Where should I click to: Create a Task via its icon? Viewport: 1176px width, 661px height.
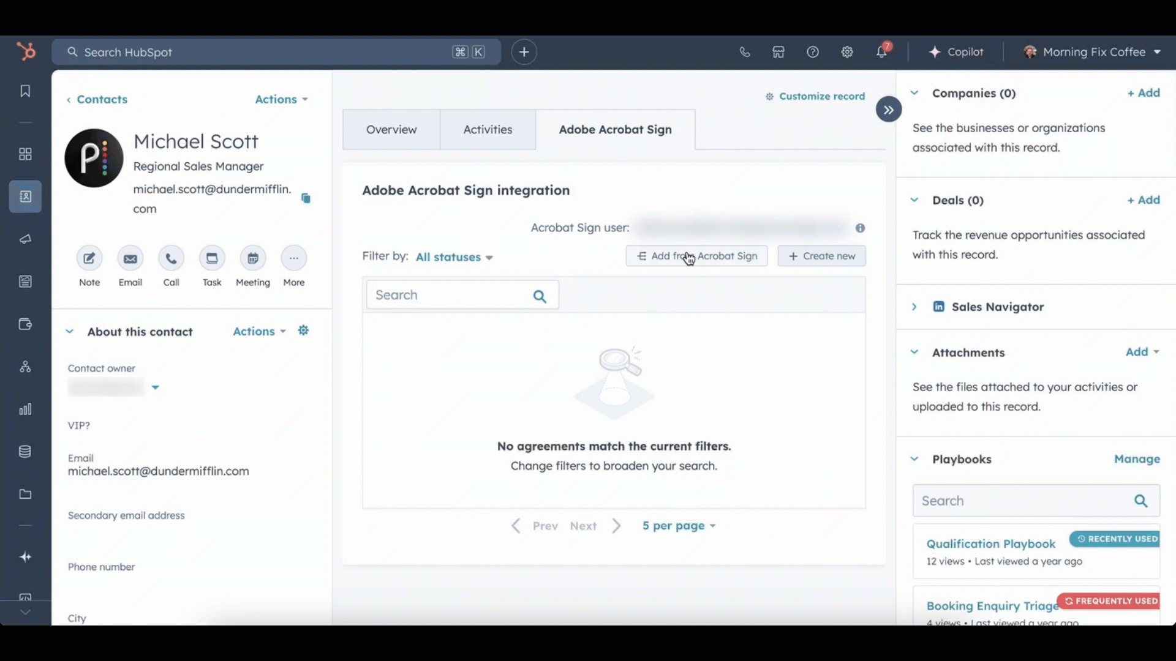(x=212, y=258)
